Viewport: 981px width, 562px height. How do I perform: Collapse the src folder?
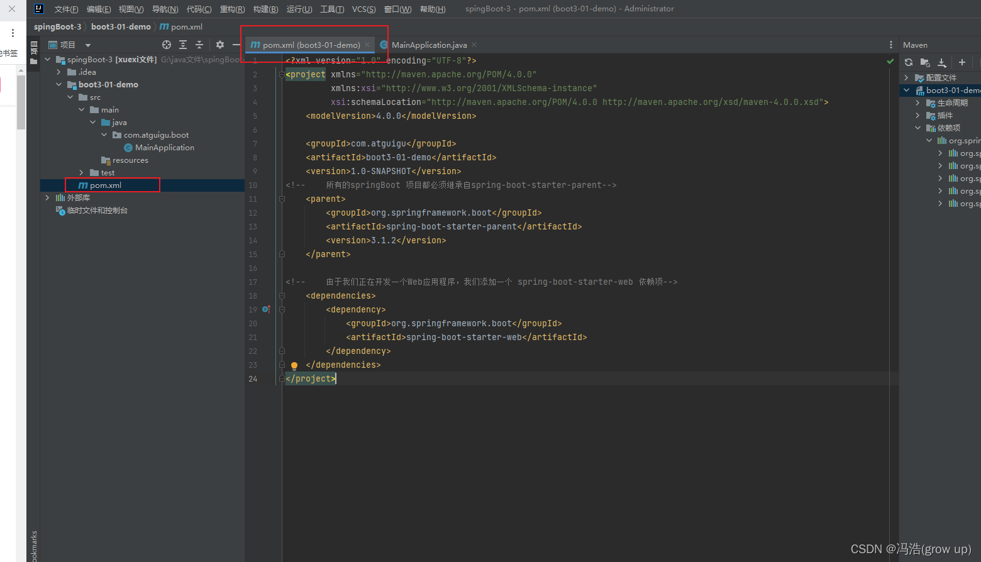coord(70,97)
